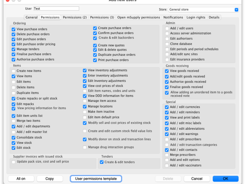Uncheck Create & edit tenders checkbox
The height and width of the screenshot is (184, 245).
point(102,162)
